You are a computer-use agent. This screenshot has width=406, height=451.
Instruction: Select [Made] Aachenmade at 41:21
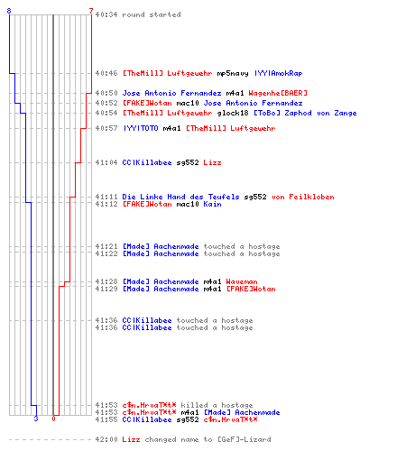point(161,246)
